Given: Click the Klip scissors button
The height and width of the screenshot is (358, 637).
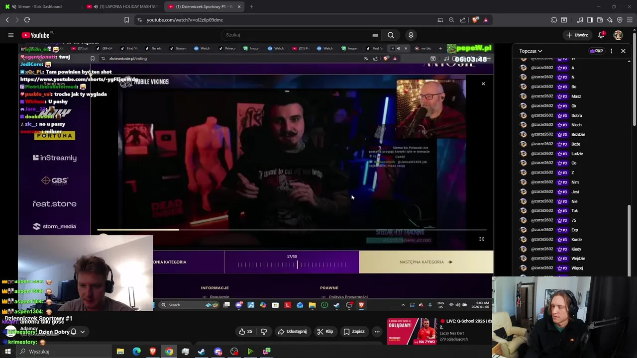Looking at the screenshot, I should click(325, 332).
